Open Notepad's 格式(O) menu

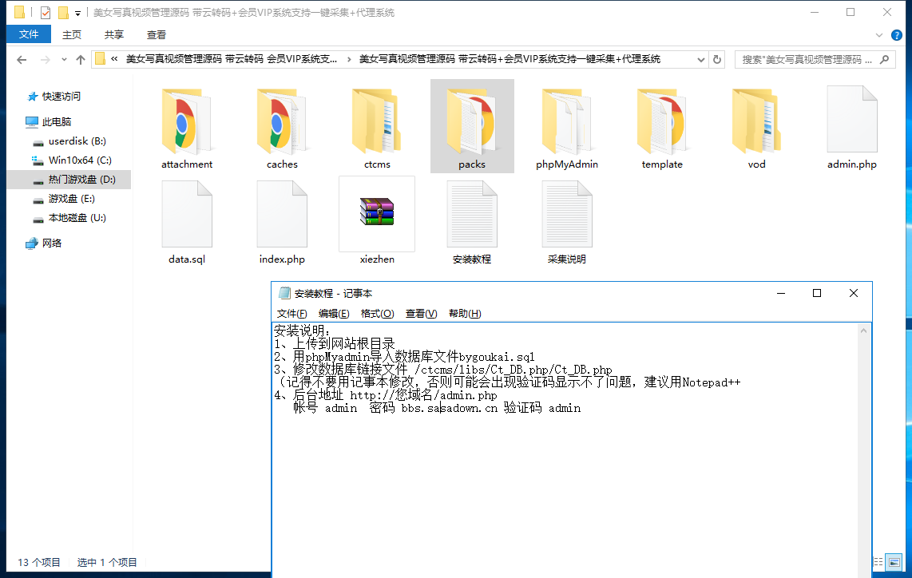377,314
